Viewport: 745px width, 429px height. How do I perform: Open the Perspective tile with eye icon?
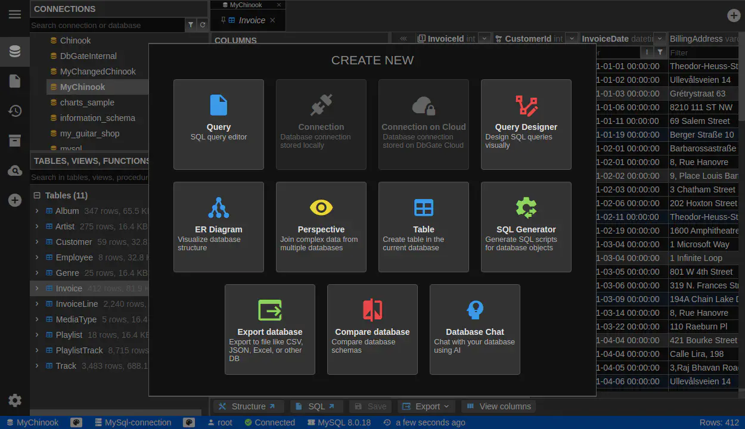321,227
